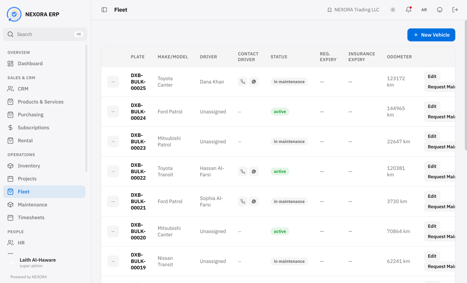Expand row DXB-BULK-00024 dash button

pyautogui.click(x=113, y=112)
